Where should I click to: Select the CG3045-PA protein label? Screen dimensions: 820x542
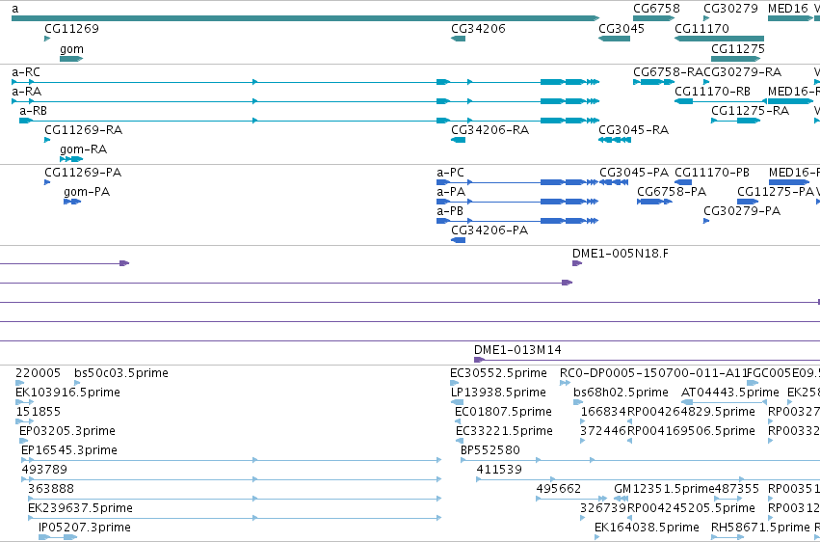tap(634, 173)
